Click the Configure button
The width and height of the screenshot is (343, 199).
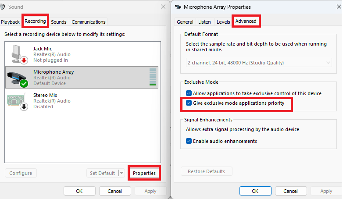point(21,173)
